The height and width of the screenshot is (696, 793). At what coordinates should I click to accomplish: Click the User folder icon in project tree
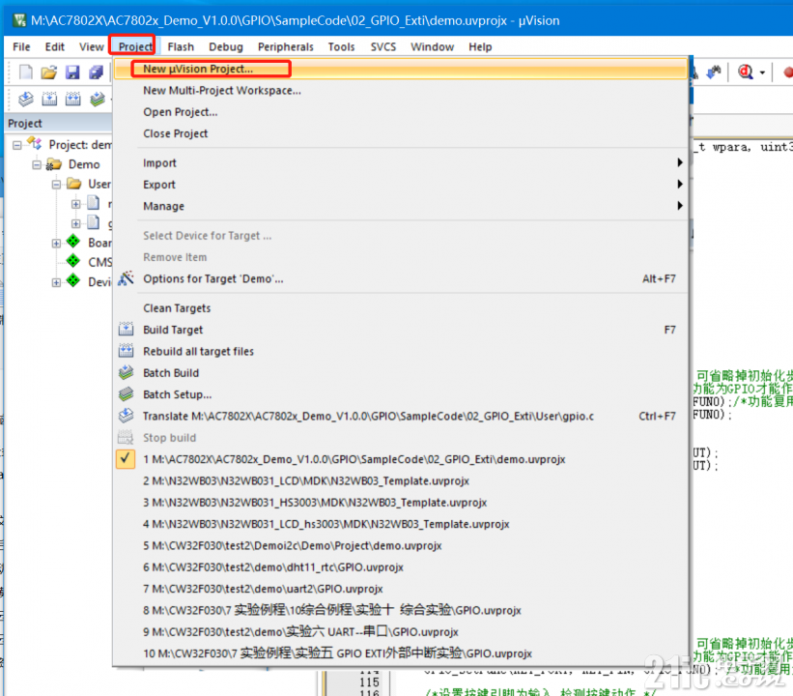pyautogui.click(x=73, y=184)
